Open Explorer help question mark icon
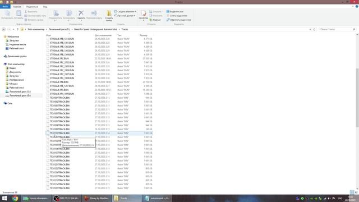This screenshot has width=359, height=202. (x=357, y=6)
